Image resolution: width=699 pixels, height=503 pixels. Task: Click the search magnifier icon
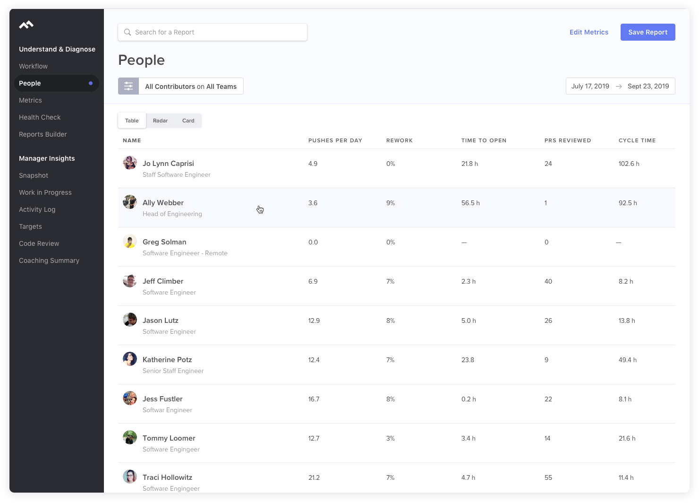[128, 32]
